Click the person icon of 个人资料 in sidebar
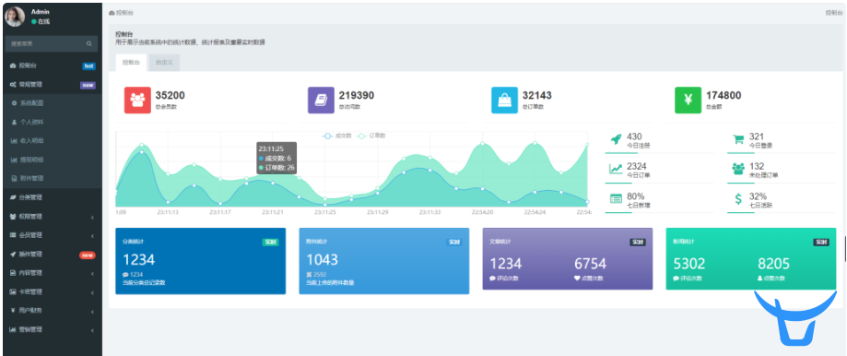 (x=14, y=122)
